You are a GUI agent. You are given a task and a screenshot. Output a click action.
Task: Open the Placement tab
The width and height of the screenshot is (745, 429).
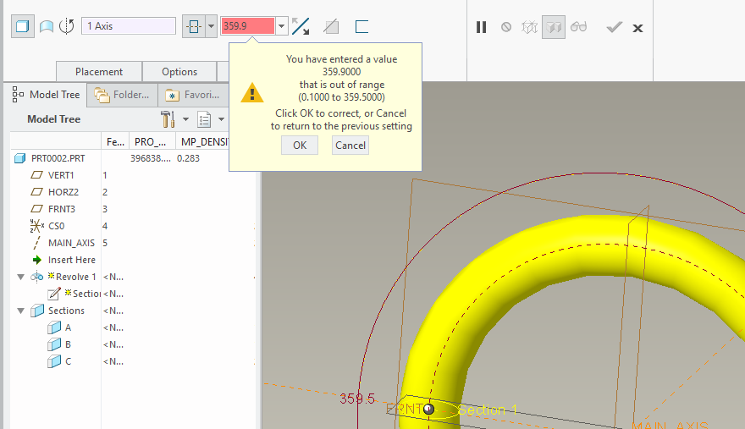(99, 72)
